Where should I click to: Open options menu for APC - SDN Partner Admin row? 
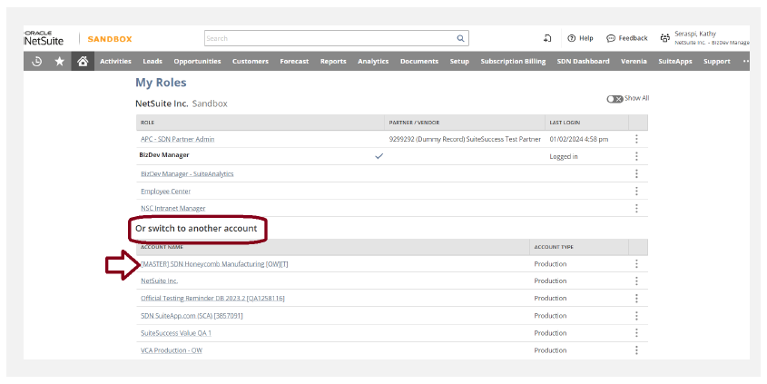[x=636, y=139]
